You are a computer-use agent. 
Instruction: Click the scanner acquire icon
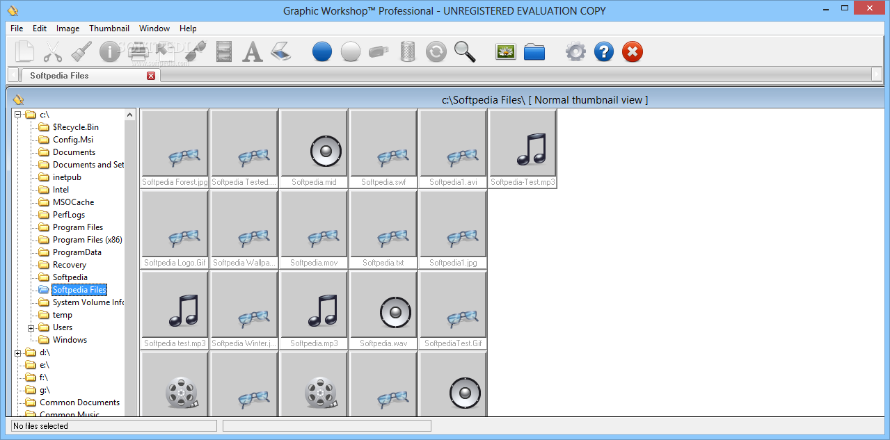pos(280,51)
